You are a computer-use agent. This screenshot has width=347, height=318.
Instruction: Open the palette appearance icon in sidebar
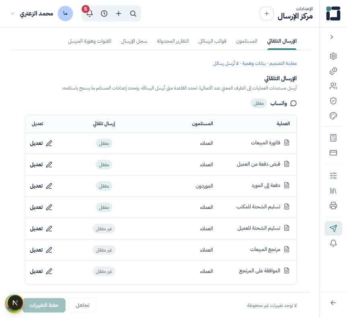pos(333,116)
